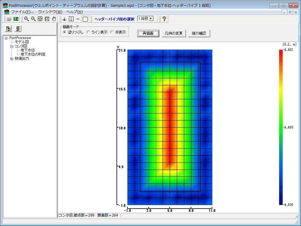Click the zoom out magnifier icon
301x226 pixels.
coord(33,19)
